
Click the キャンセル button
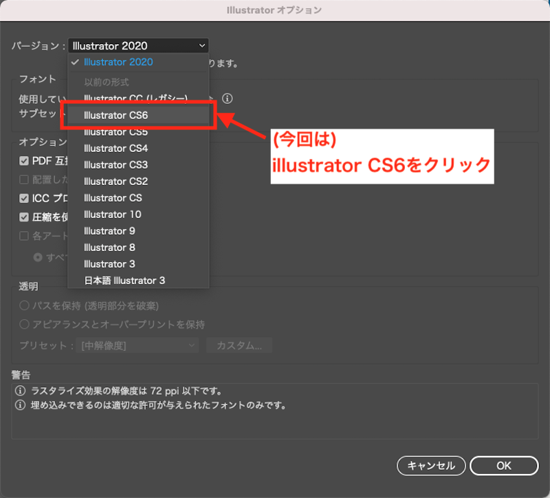431,466
